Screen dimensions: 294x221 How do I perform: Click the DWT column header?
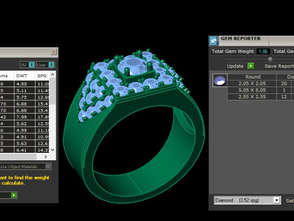click(x=21, y=76)
